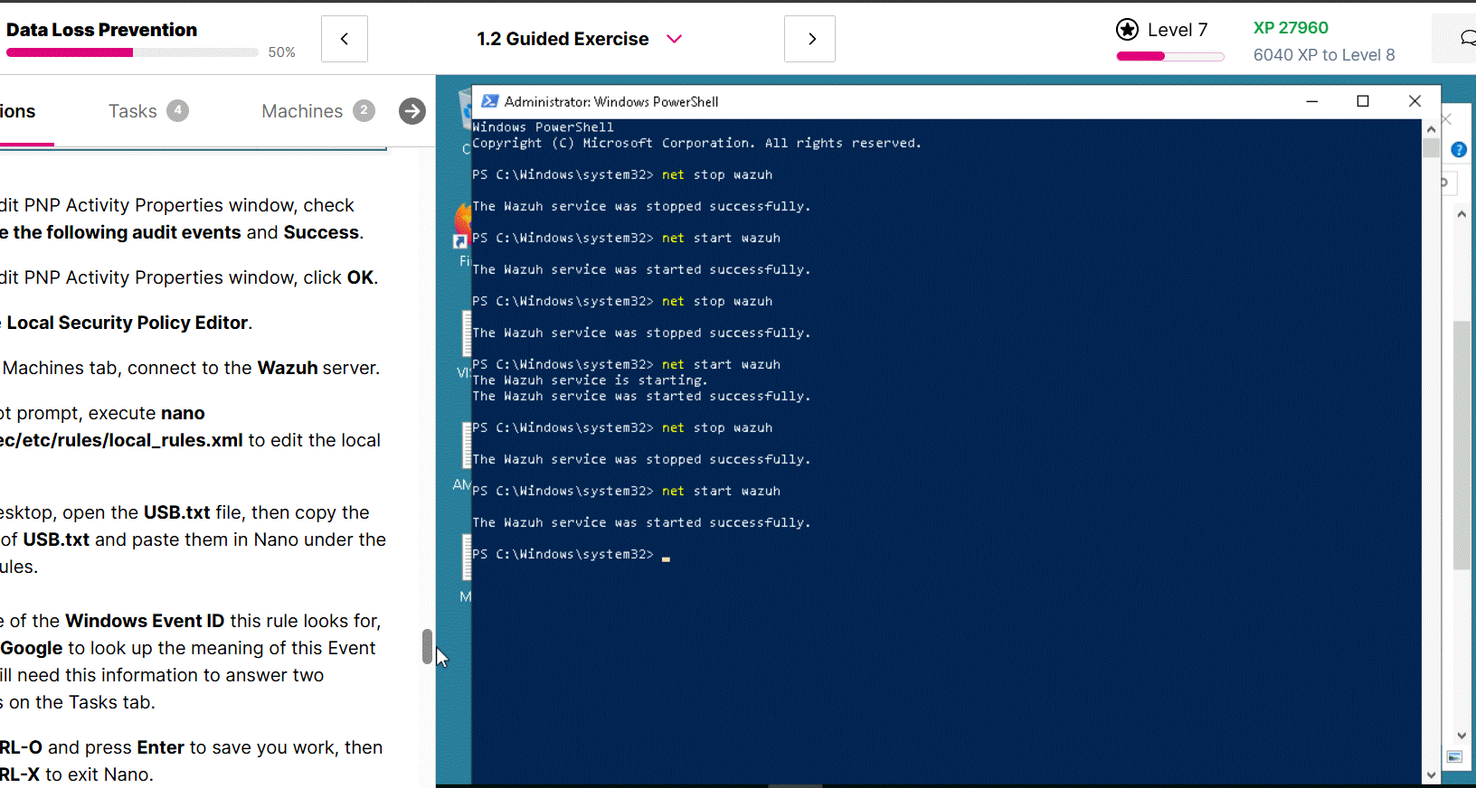Go to the previous lesson arrow
Viewport: 1476px width, 788px height.
[344, 39]
